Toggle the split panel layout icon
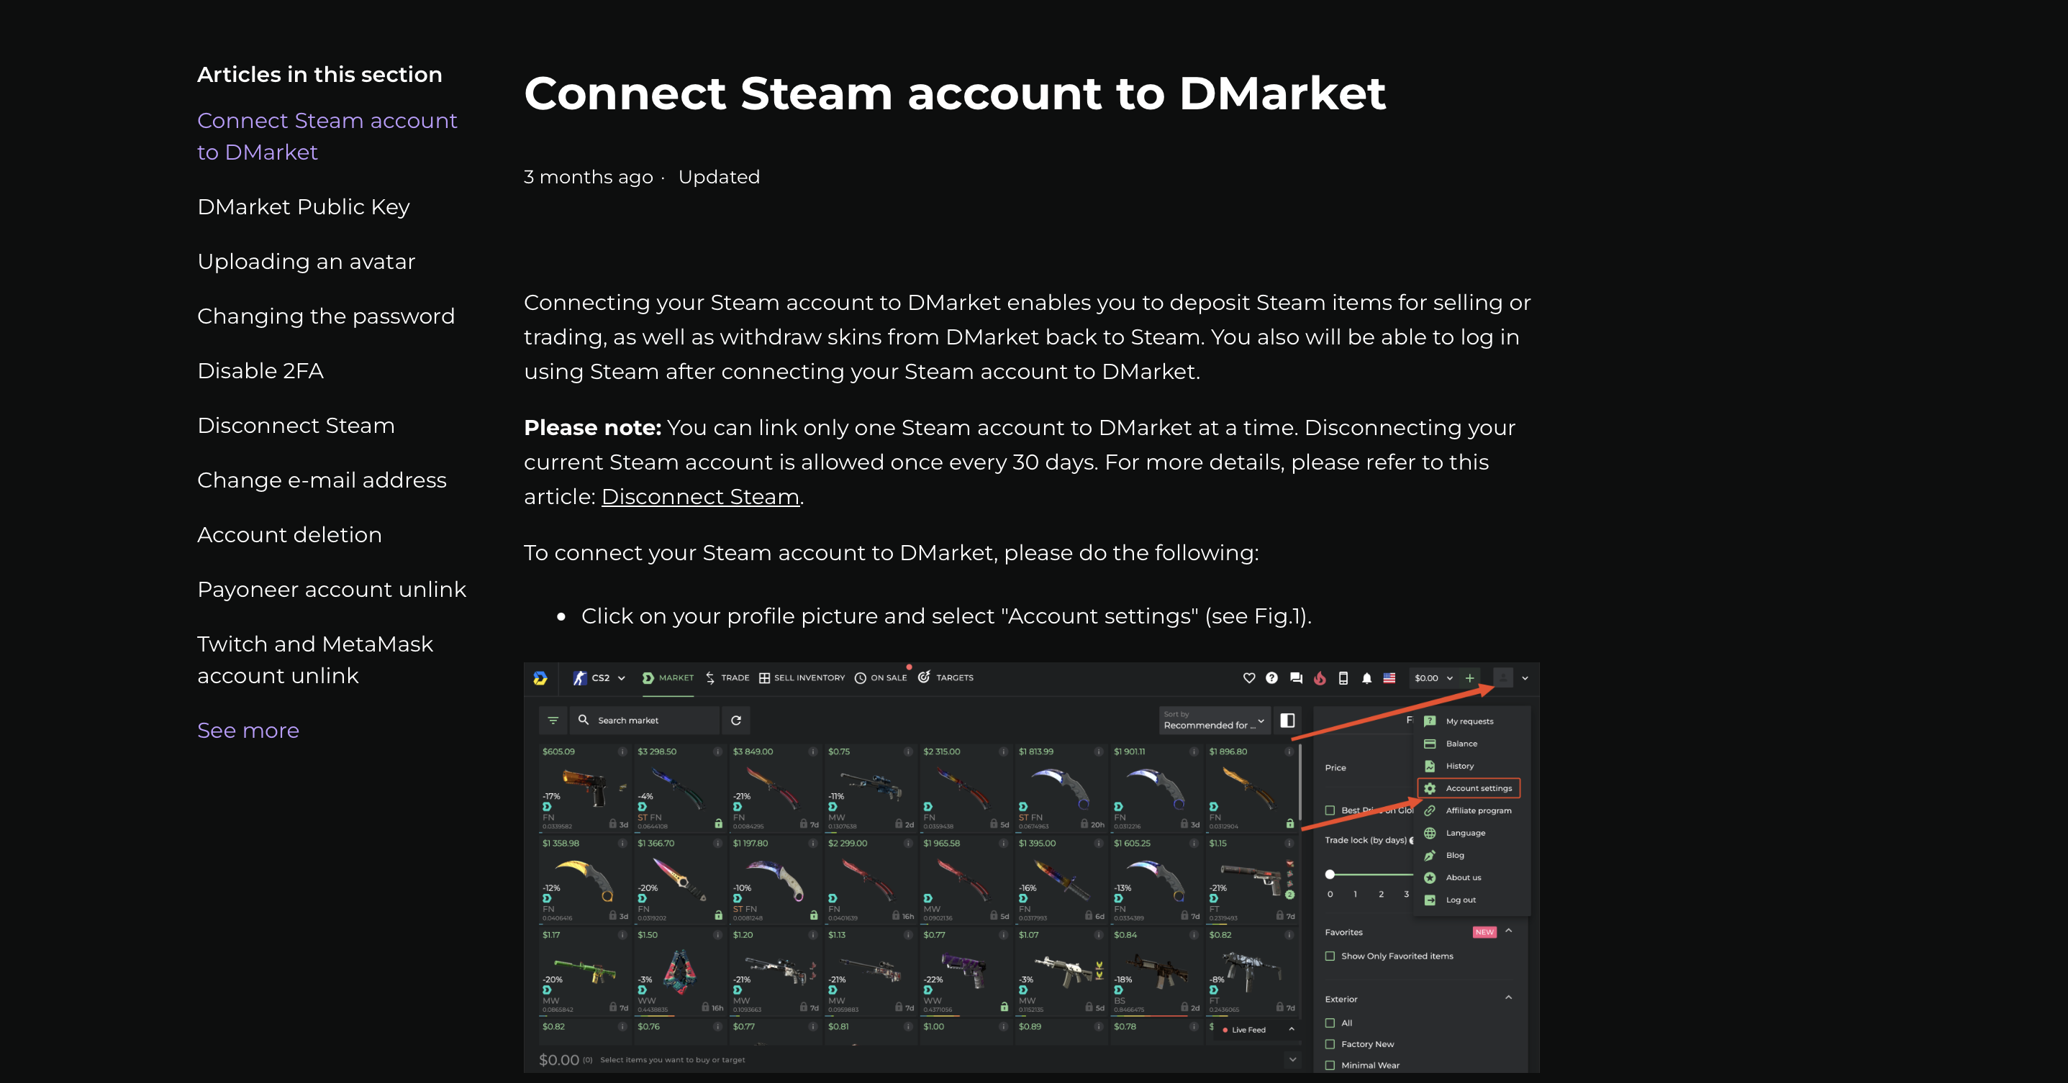The image size is (2068, 1083). pos(1288,721)
